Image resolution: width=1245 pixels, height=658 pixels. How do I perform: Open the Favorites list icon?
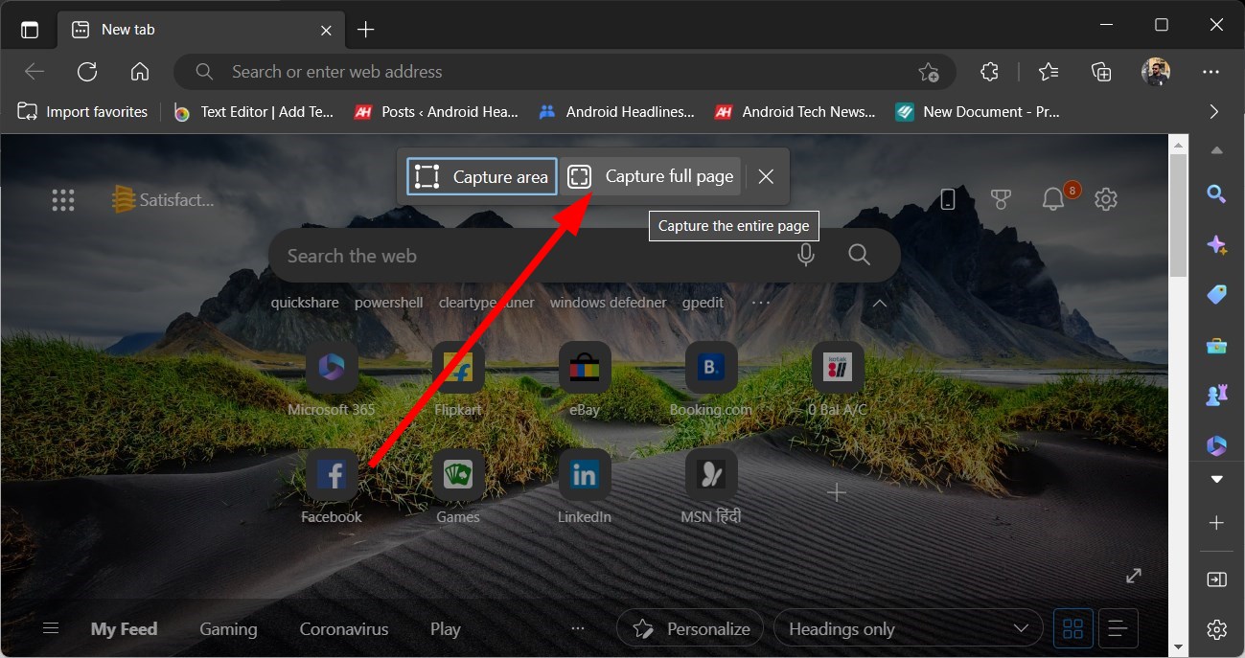click(1049, 72)
